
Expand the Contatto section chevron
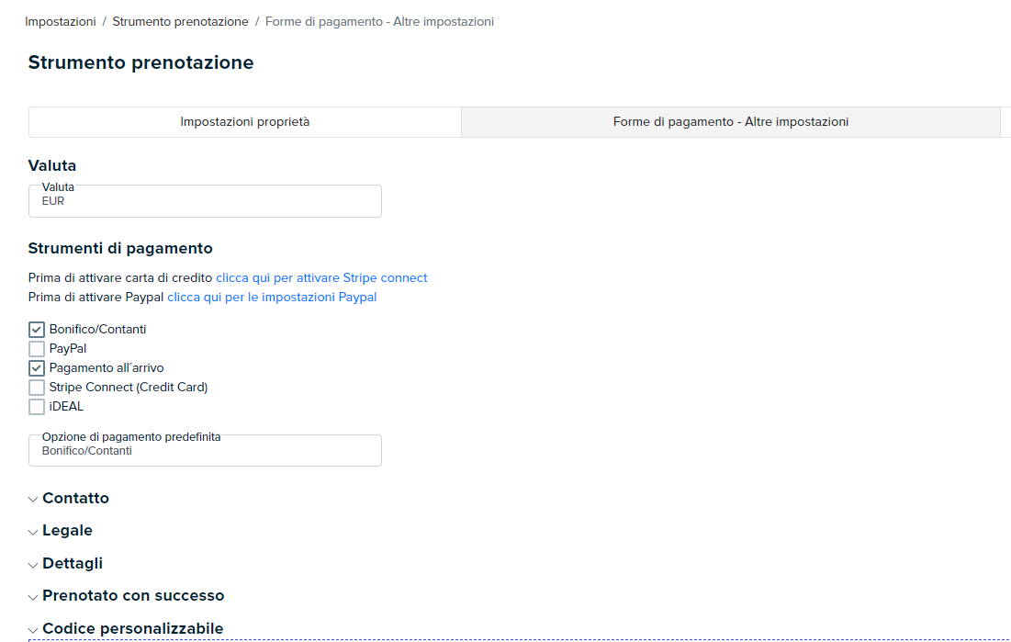33,500
